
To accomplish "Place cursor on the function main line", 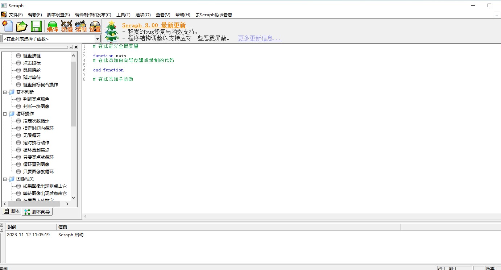I will (x=109, y=56).
